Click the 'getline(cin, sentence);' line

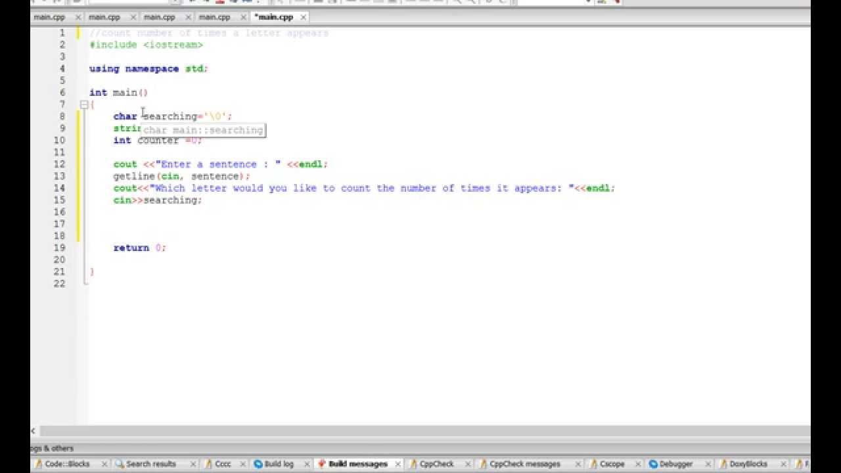click(x=181, y=177)
